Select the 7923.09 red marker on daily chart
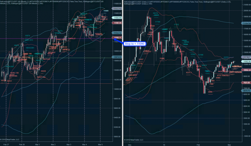 click(246, 83)
